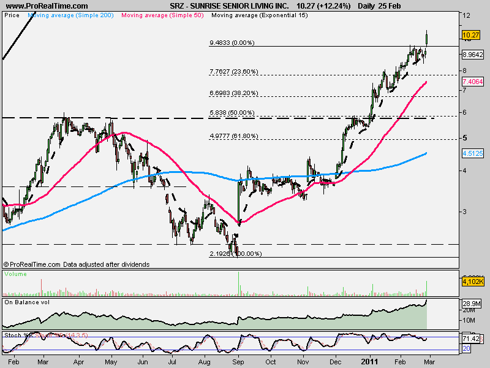Click the 5.838 (50.00%) Fibonacci label

point(232,112)
